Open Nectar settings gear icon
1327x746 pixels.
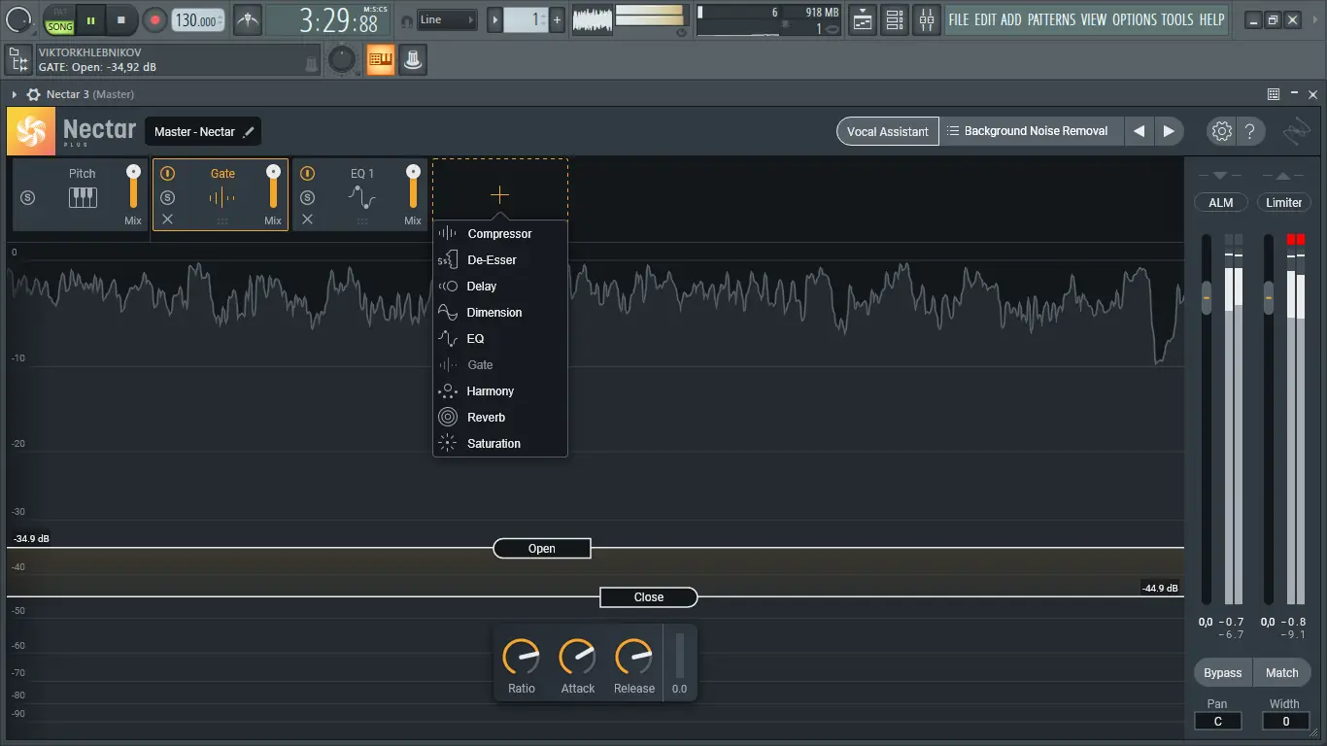click(1221, 131)
